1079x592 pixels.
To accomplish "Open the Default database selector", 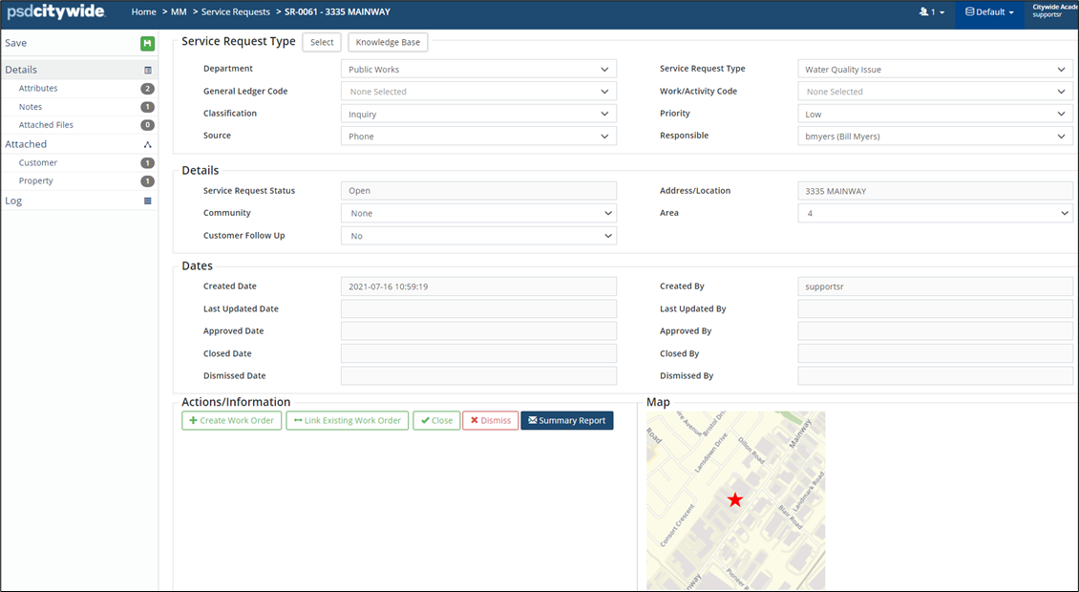I will (989, 12).
